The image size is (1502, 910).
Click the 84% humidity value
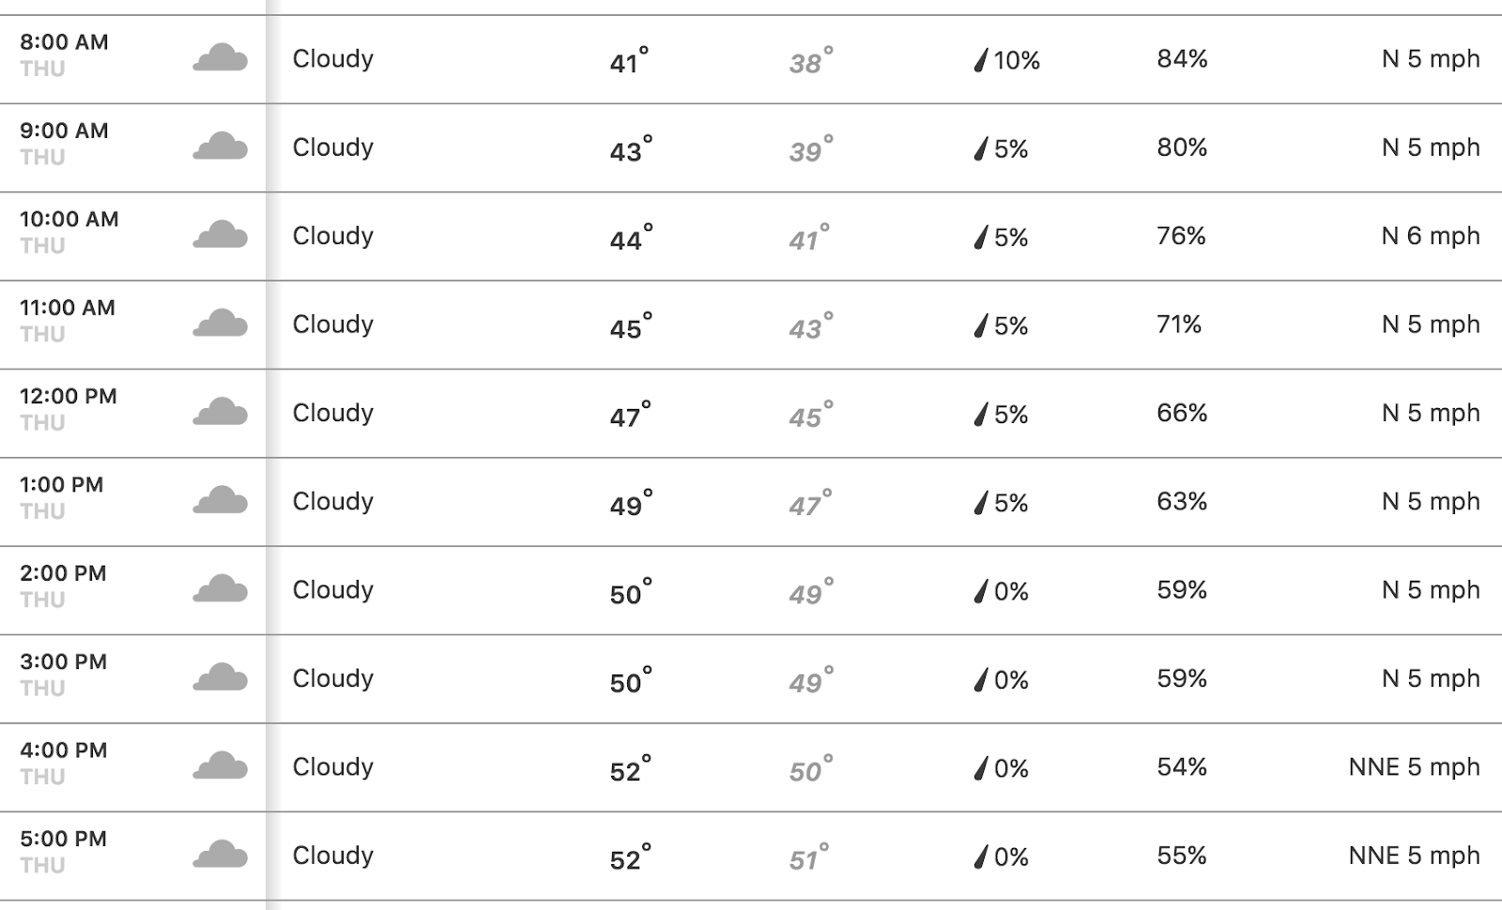tap(1182, 59)
